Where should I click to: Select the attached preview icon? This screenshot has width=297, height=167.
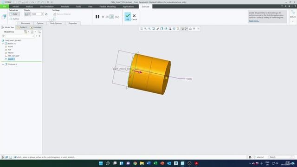(112, 17)
